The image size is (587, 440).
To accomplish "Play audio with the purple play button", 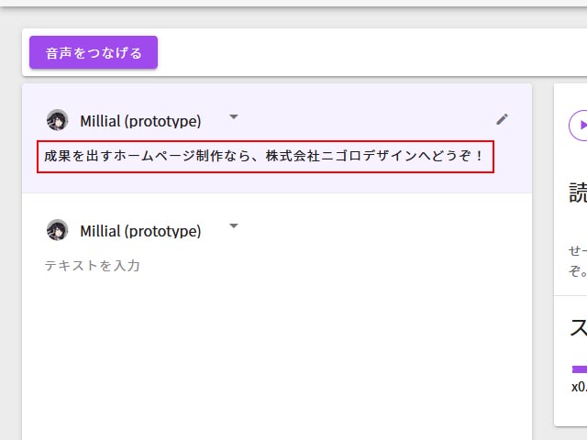I will [579, 126].
